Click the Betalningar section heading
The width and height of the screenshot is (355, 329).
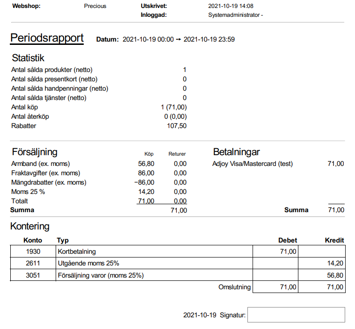236,152
